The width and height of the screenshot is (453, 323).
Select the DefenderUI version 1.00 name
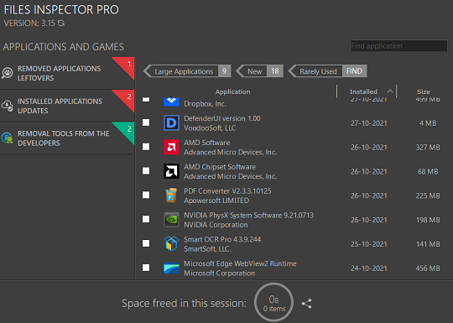(222, 118)
